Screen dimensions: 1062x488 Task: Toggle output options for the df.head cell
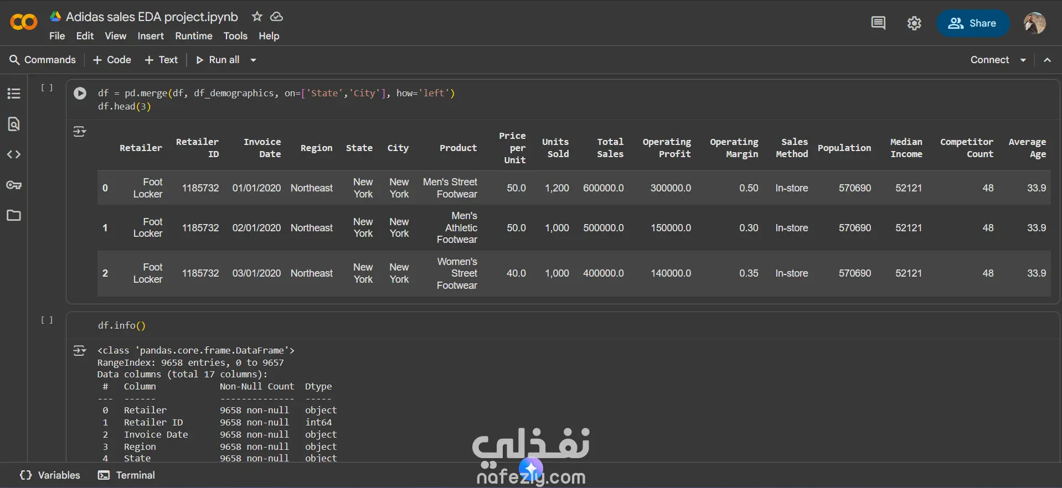pos(80,132)
